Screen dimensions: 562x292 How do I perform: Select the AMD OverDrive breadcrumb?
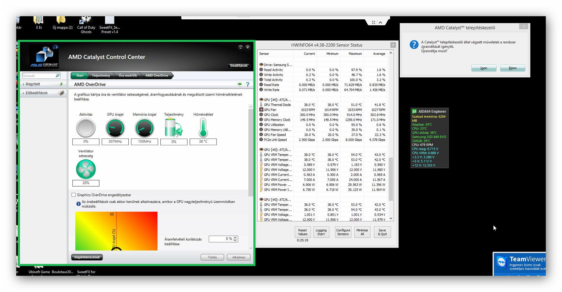157,75
